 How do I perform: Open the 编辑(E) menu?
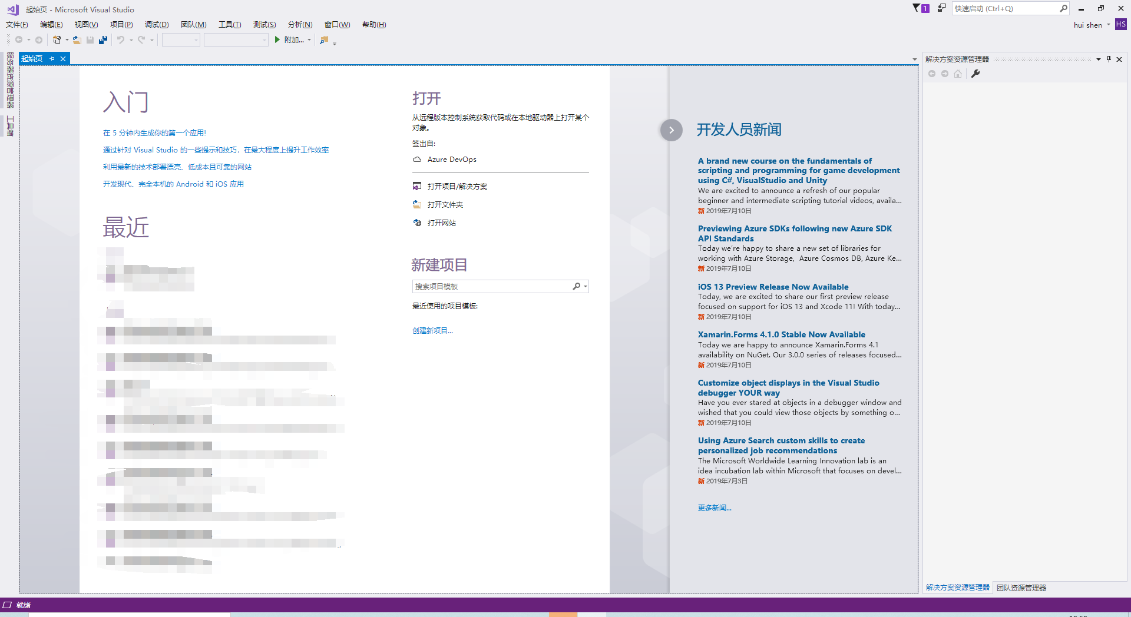pos(51,24)
